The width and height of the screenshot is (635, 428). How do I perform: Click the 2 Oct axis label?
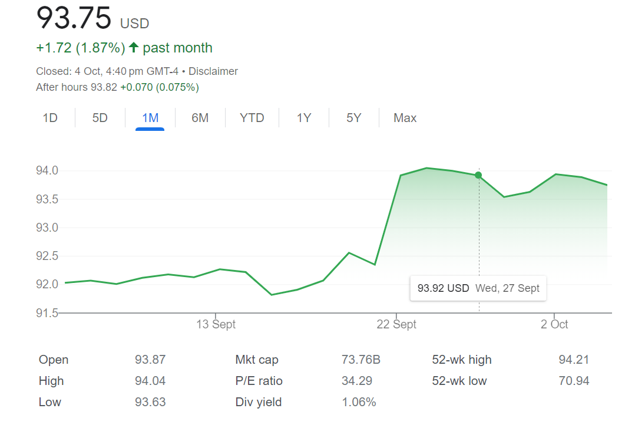[x=554, y=324]
